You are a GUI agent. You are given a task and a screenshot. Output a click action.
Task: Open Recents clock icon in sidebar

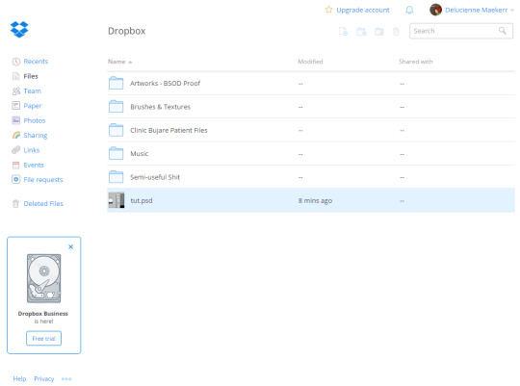click(16, 62)
